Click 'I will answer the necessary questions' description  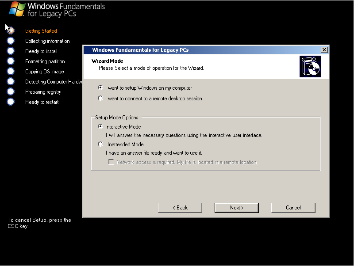tap(184, 135)
